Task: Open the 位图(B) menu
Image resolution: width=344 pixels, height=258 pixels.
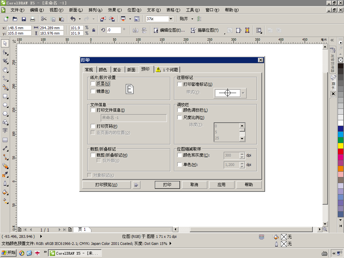Action: tap(134, 10)
